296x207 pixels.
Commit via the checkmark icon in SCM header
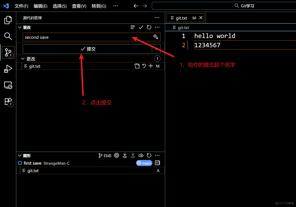(x=141, y=27)
